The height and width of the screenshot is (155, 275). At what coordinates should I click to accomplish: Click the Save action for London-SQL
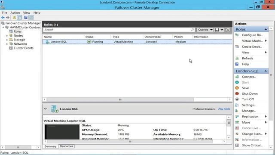click(245, 88)
